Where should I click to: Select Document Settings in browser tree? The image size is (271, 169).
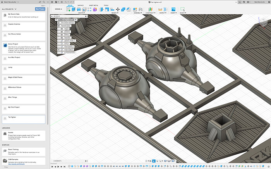point(67,22)
